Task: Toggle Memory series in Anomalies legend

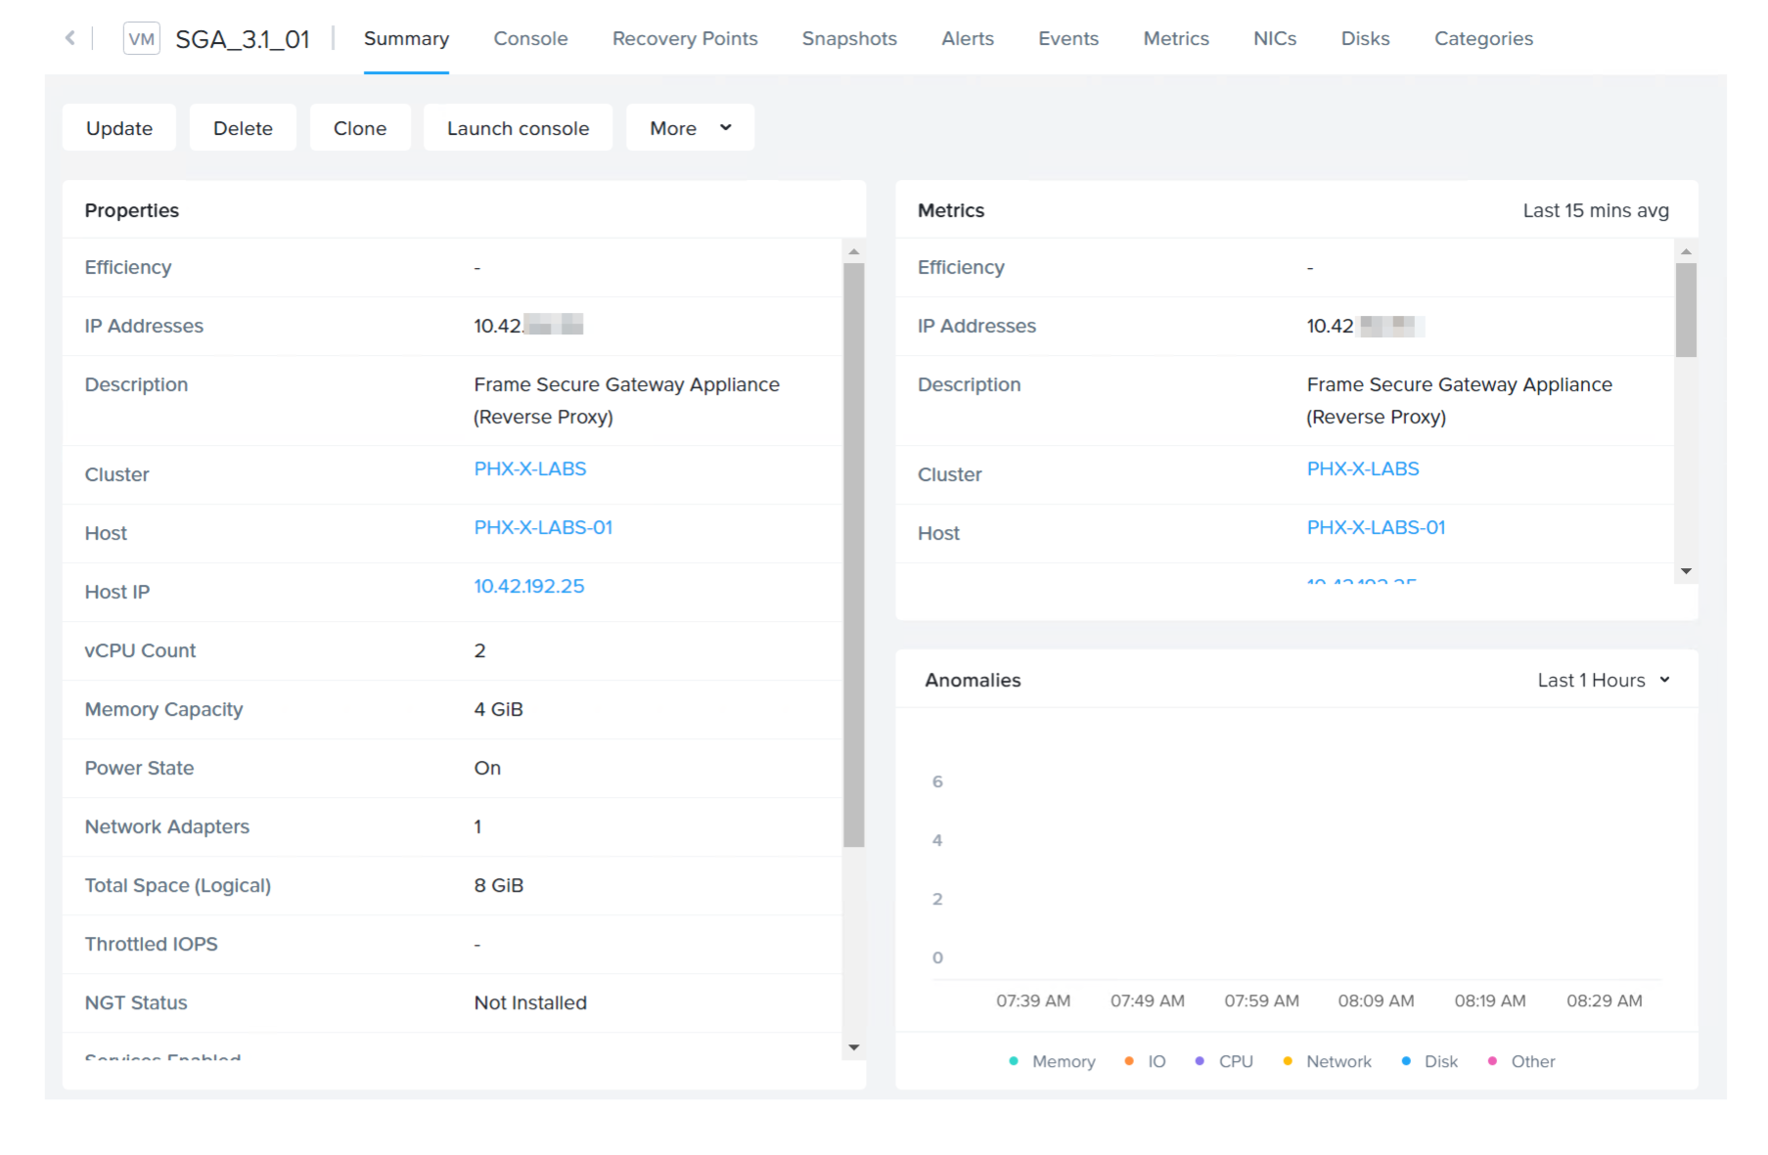Action: point(1053,1061)
